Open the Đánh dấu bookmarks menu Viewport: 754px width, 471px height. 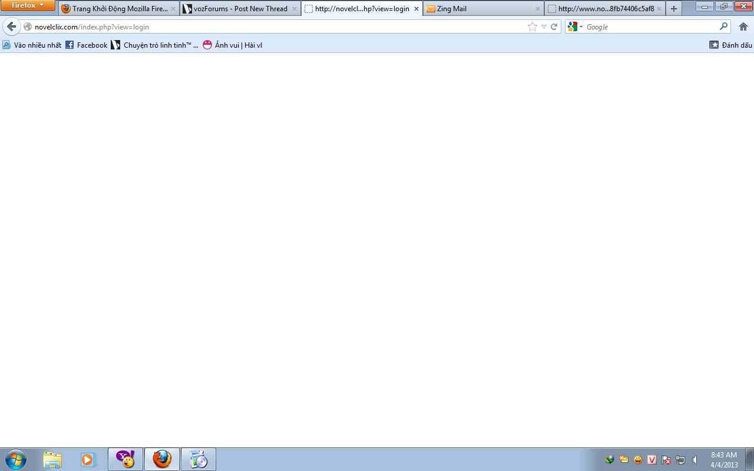point(730,45)
